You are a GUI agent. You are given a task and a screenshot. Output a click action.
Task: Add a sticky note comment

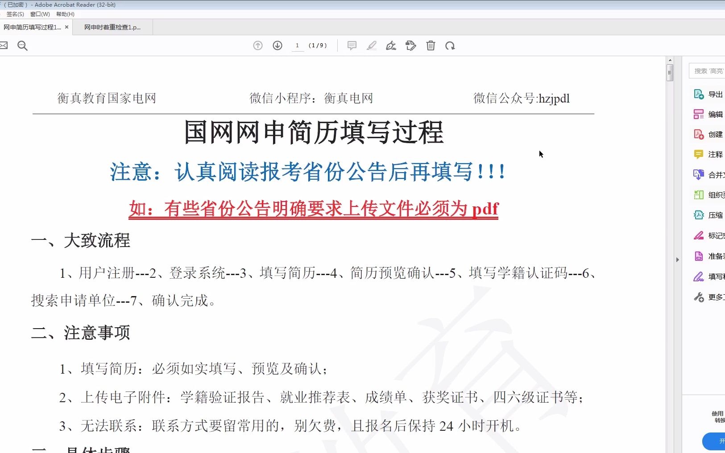pos(352,45)
